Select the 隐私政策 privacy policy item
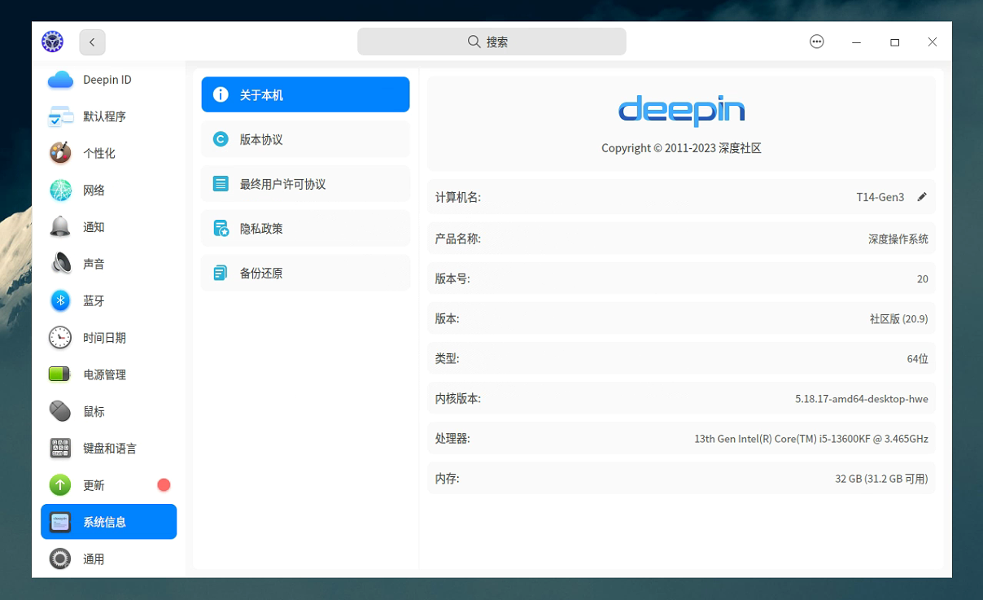Viewport: 983px width, 600px height. (305, 229)
